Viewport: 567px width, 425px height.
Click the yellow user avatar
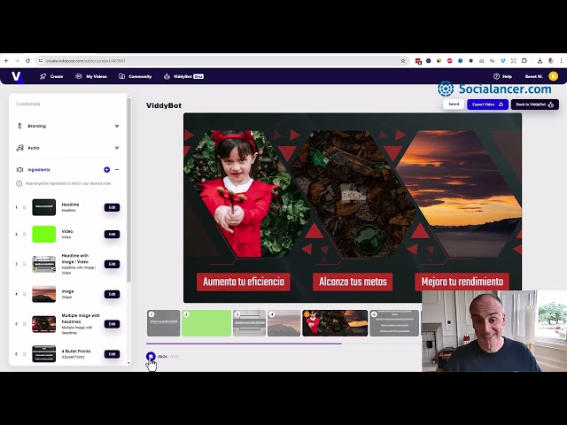point(553,76)
